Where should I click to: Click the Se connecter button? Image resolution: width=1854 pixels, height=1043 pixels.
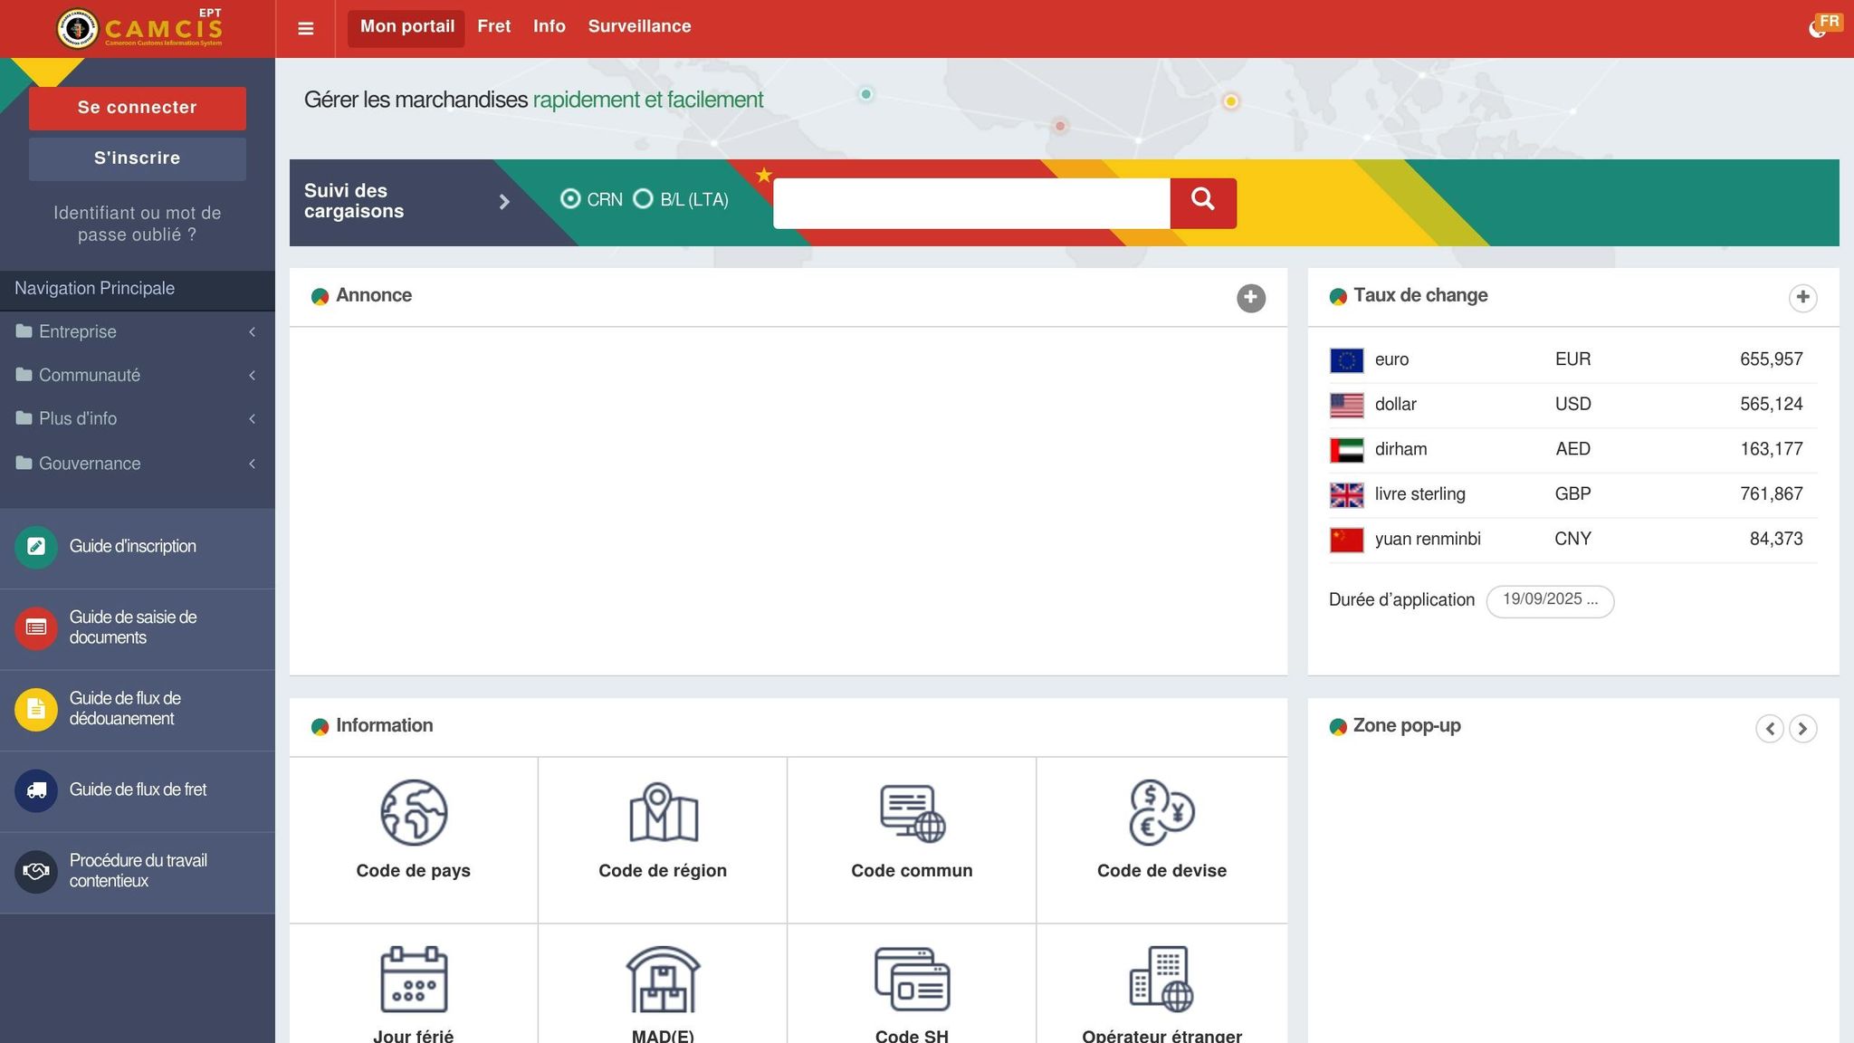pyautogui.click(x=138, y=108)
